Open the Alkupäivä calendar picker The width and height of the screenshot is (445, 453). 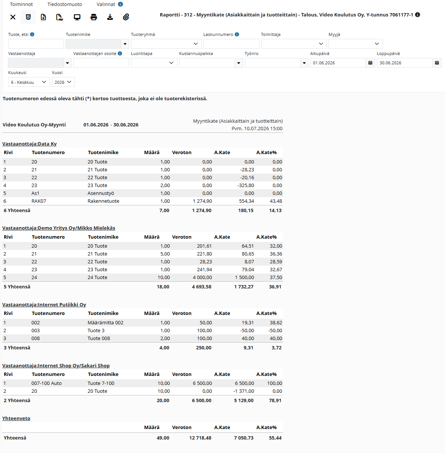tap(370, 63)
